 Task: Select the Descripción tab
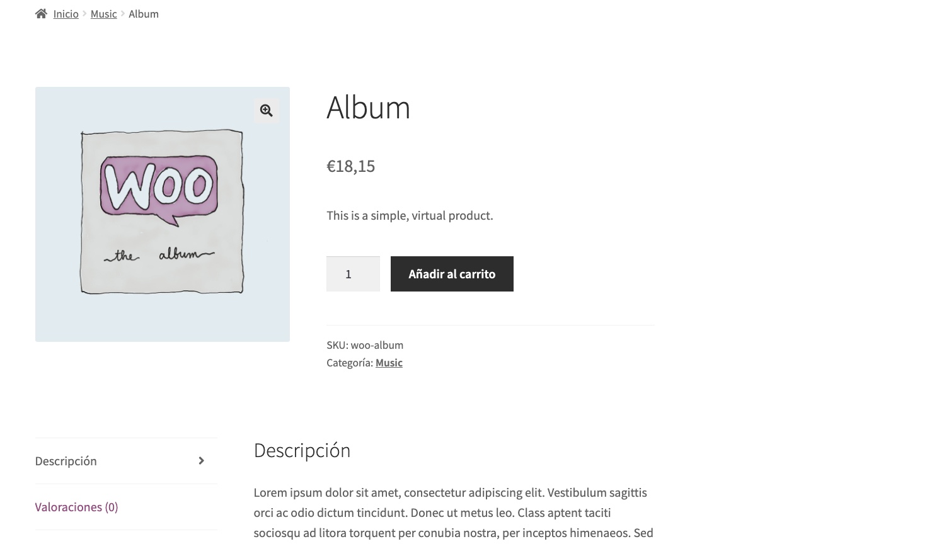pyautogui.click(x=66, y=461)
